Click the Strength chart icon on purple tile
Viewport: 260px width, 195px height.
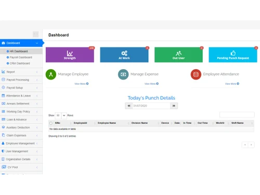(x=70, y=53)
